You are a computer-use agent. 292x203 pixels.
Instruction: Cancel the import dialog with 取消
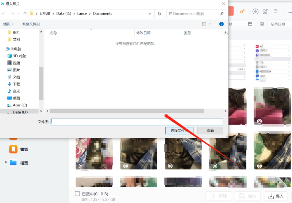[x=210, y=131]
